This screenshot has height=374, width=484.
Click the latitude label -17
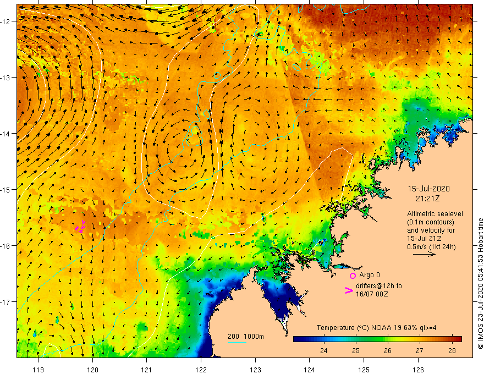5,301
